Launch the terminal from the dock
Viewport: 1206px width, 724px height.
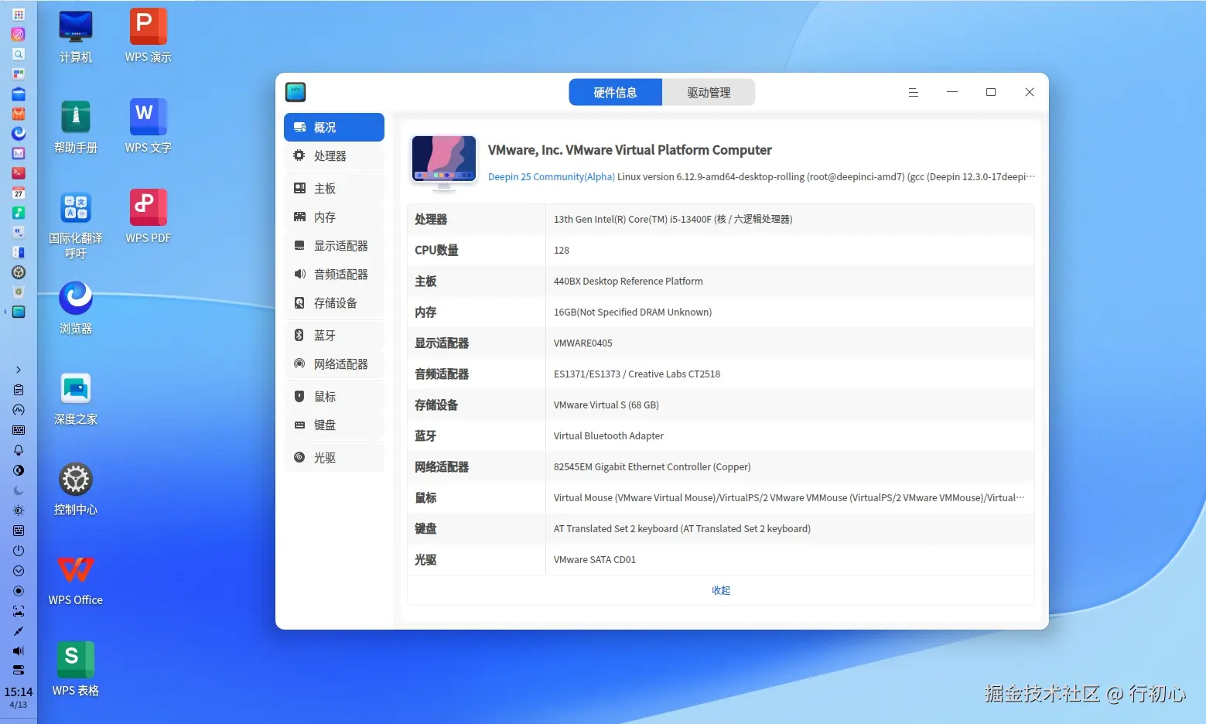point(19,173)
